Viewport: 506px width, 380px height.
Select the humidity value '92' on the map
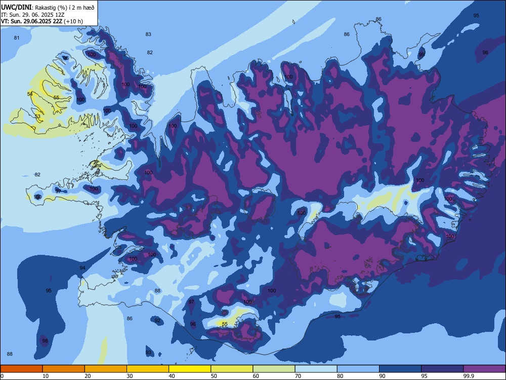tap(157, 321)
